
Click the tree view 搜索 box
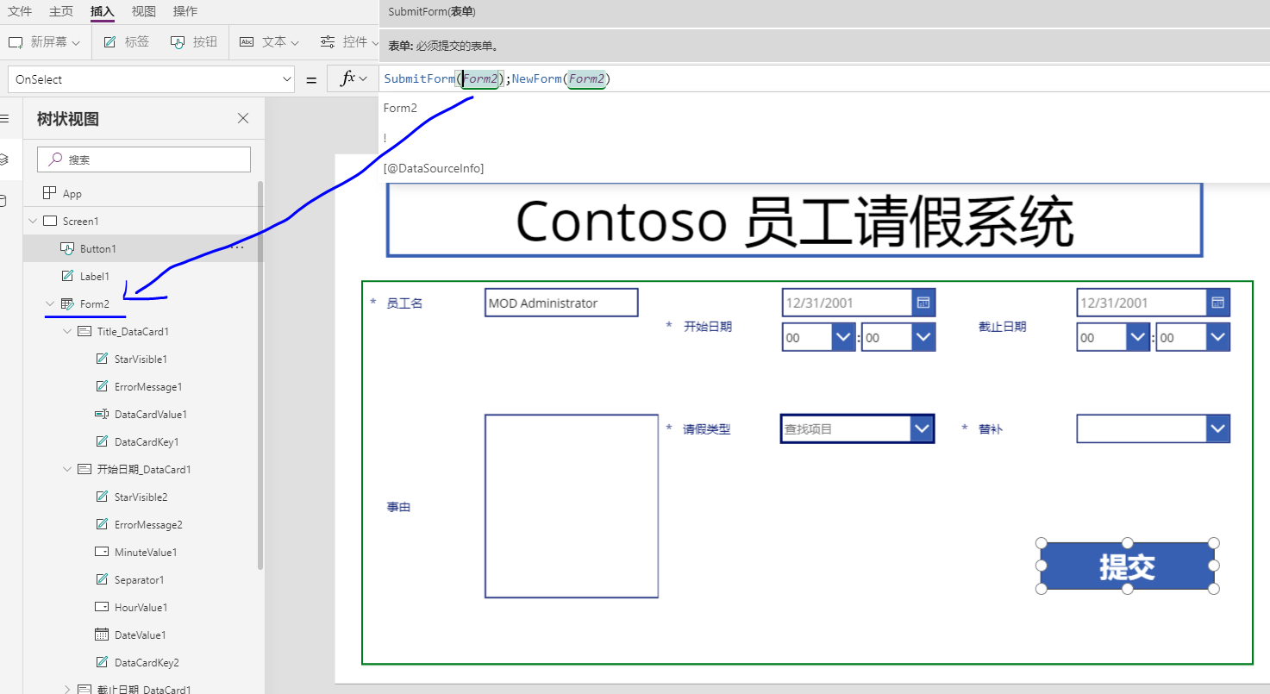pyautogui.click(x=144, y=159)
